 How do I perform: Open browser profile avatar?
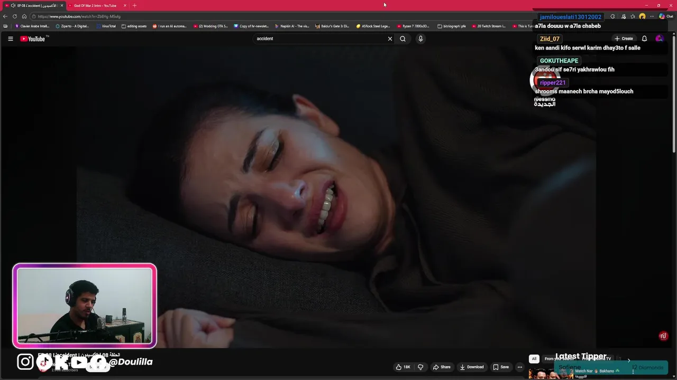coord(642,16)
